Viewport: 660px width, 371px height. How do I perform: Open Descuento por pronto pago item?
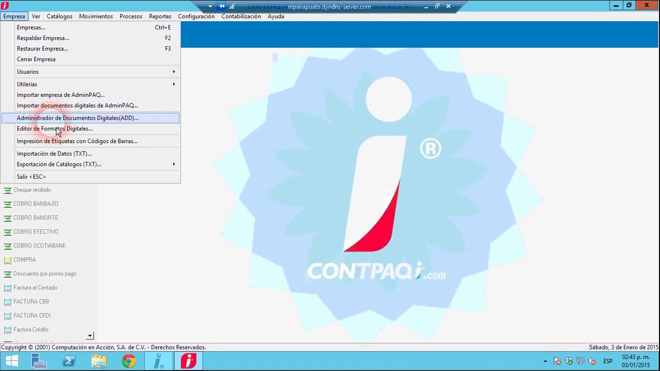coord(45,274)
